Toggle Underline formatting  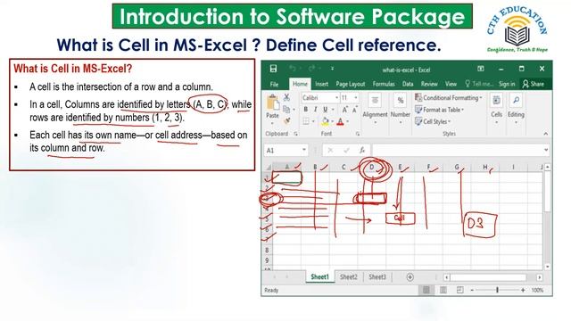click(325, 110)
